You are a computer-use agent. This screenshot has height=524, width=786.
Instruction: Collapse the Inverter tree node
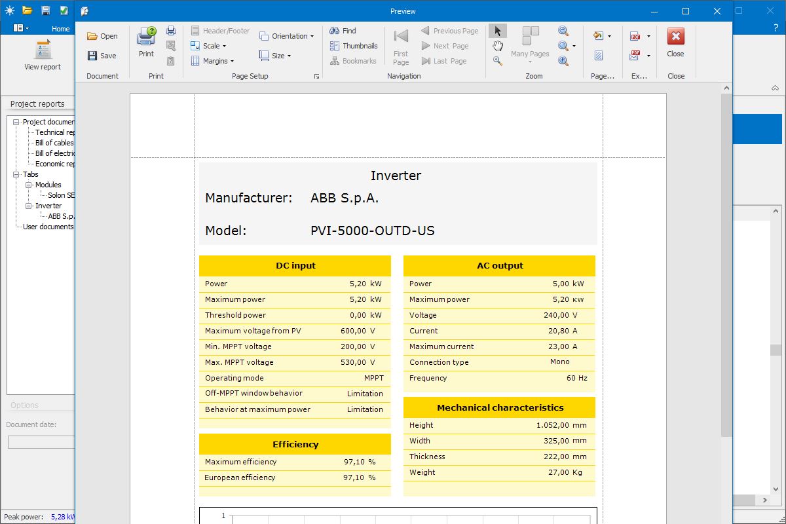[29, 206]
